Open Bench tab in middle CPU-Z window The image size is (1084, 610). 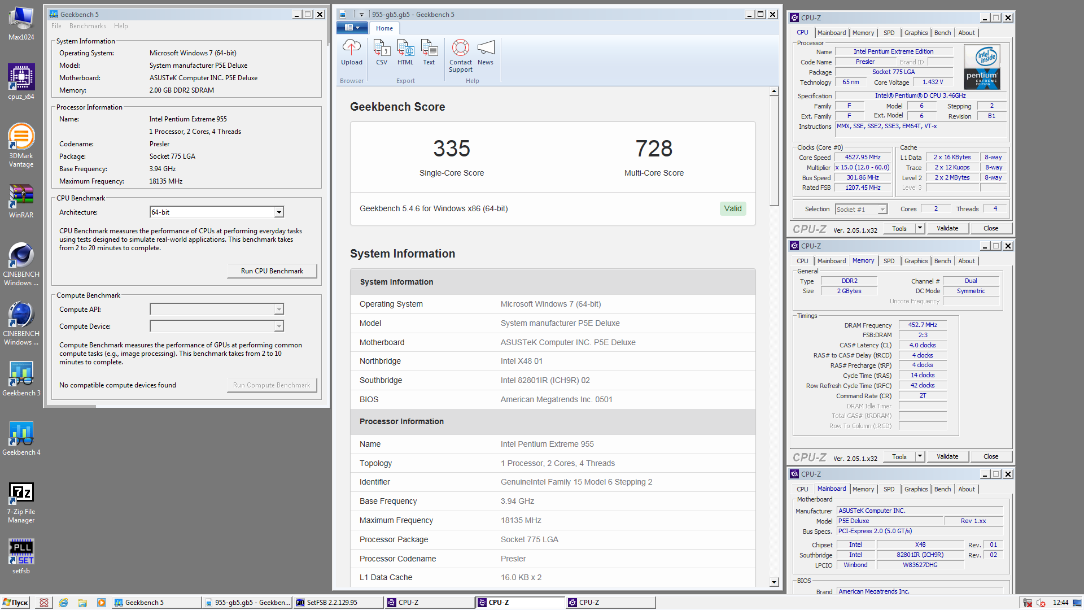coord(942,261)
